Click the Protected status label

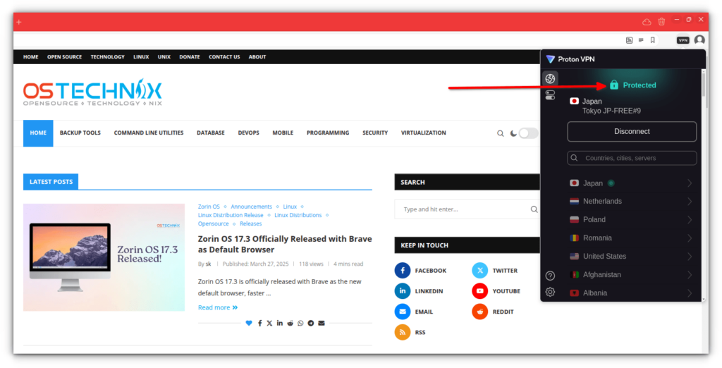639,85
